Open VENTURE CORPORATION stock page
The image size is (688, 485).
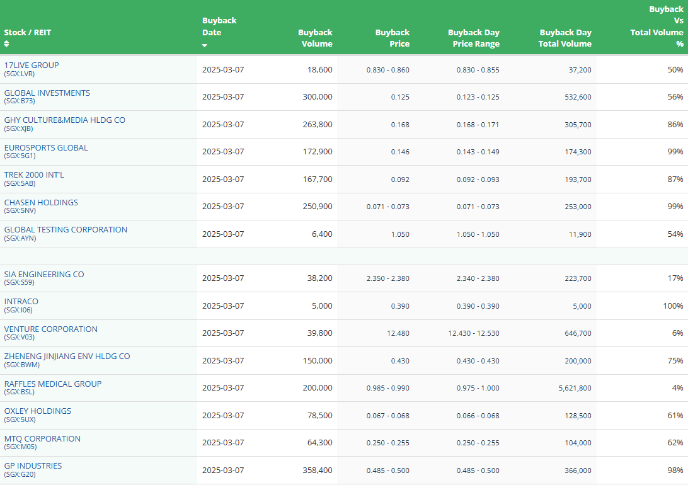coord(51,329)
